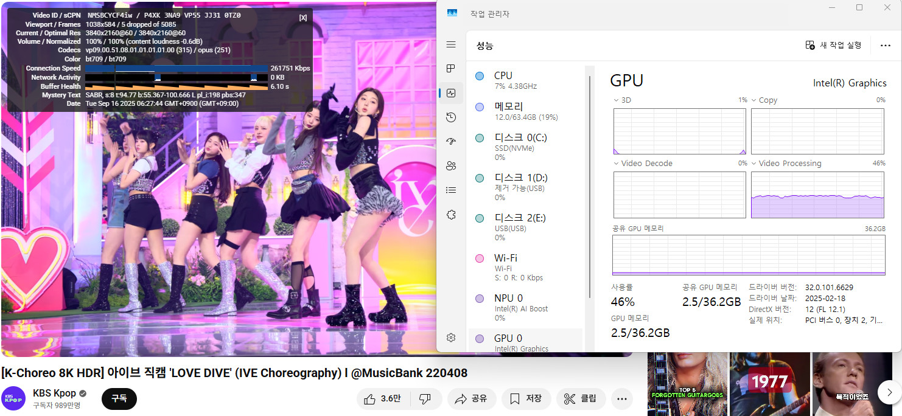This screenshot has width=902, height=416.
Task: Select 메모리 in the performance list
Action: tap(526, 111)
